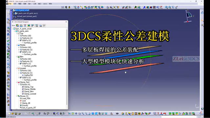210x118 pixels.
Task: Toggle third Show filter icon in Model Navigator
Action: pos(25,26)
